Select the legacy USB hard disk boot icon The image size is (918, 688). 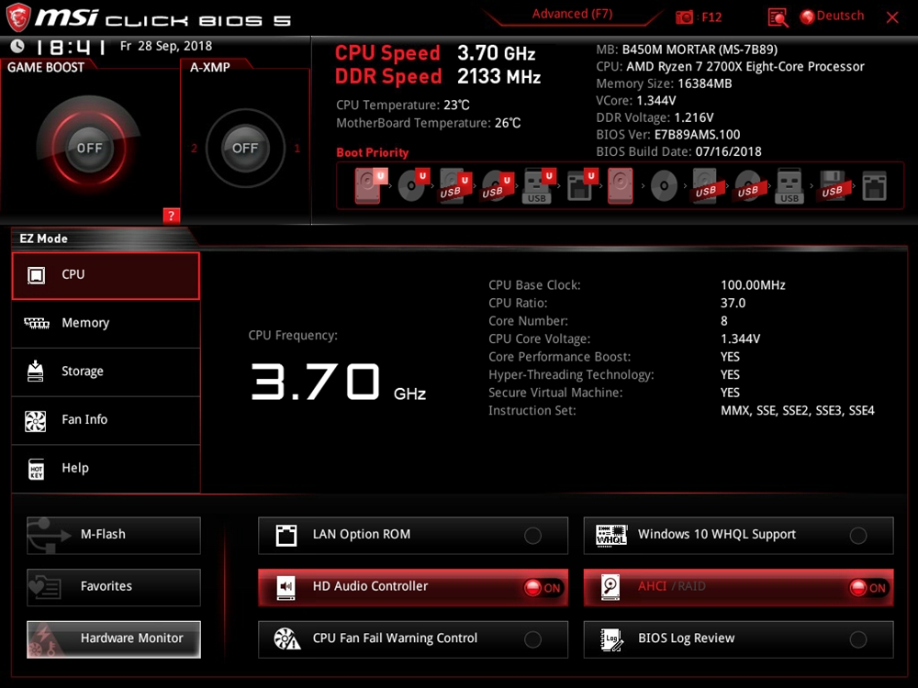coord(705,185)
